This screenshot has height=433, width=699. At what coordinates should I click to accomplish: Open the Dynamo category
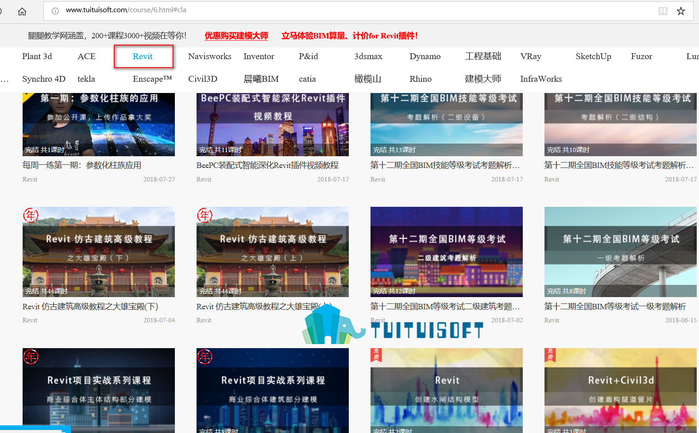pos(425,56)
